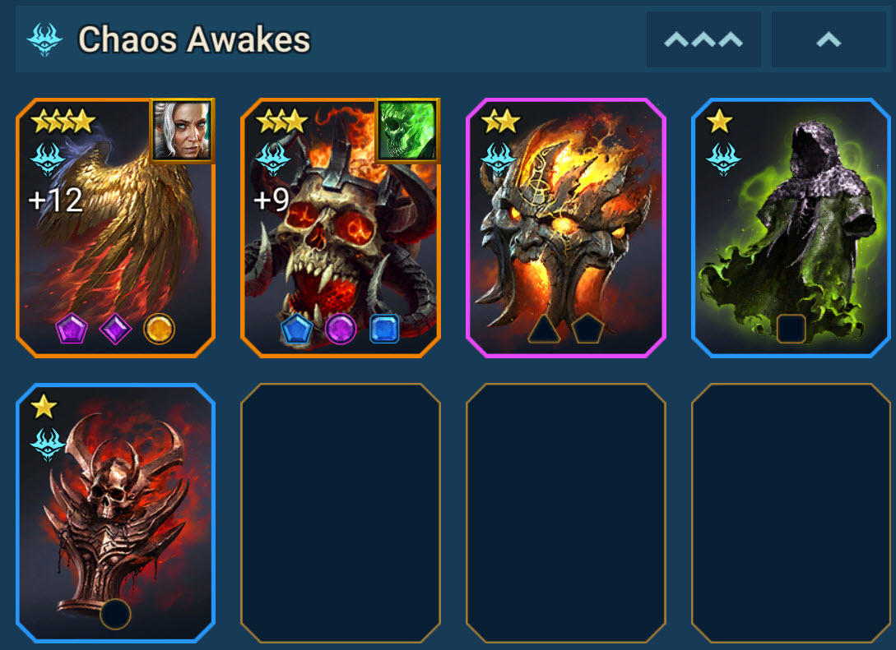This screenshot has width=896, height=650.
Task: Select the horned skull +9 relic card
Action: (x=341, y=228)
